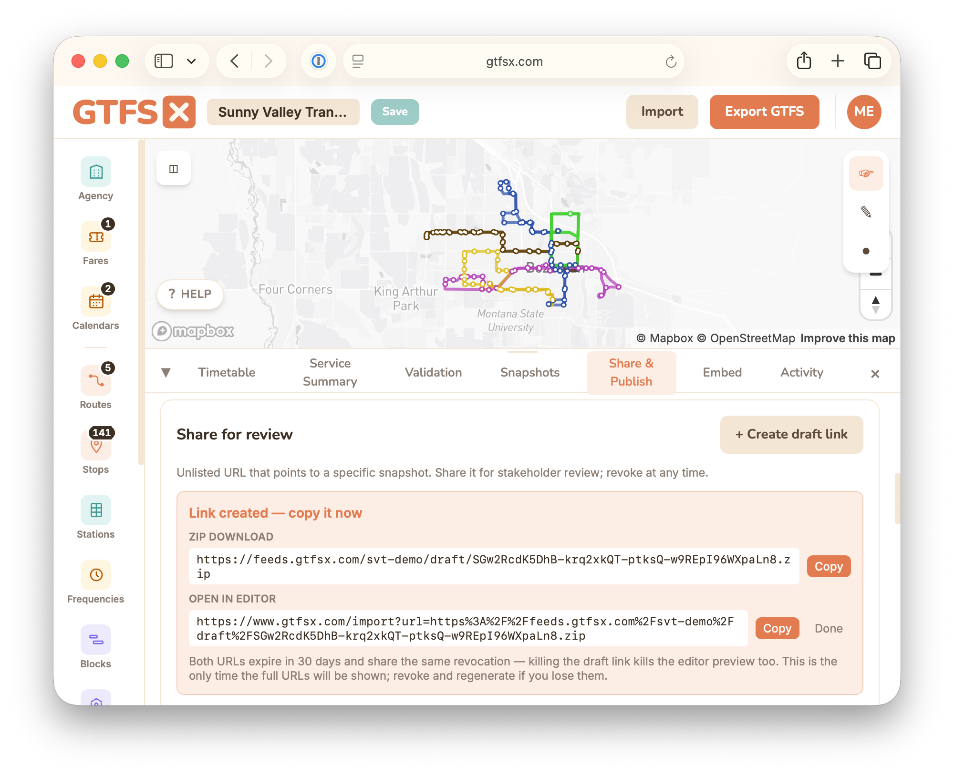The width and height of the screenshot is (954, 776).
Task: Click Create draft link button
Action: (791, 435)
